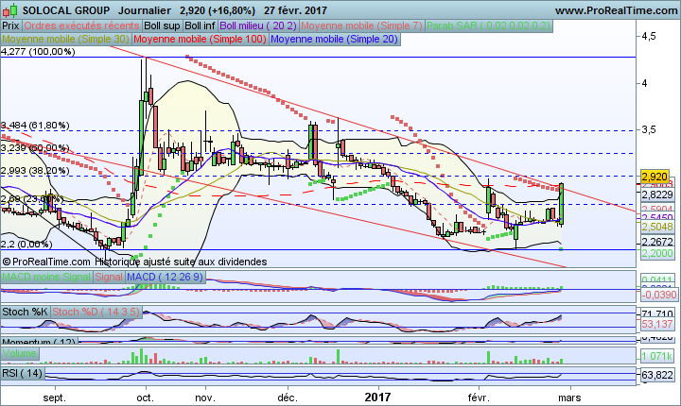The width and height of the screenshot is (681, 406).
Task: Click the 4,5 price scale label
Action: point(649,37)
